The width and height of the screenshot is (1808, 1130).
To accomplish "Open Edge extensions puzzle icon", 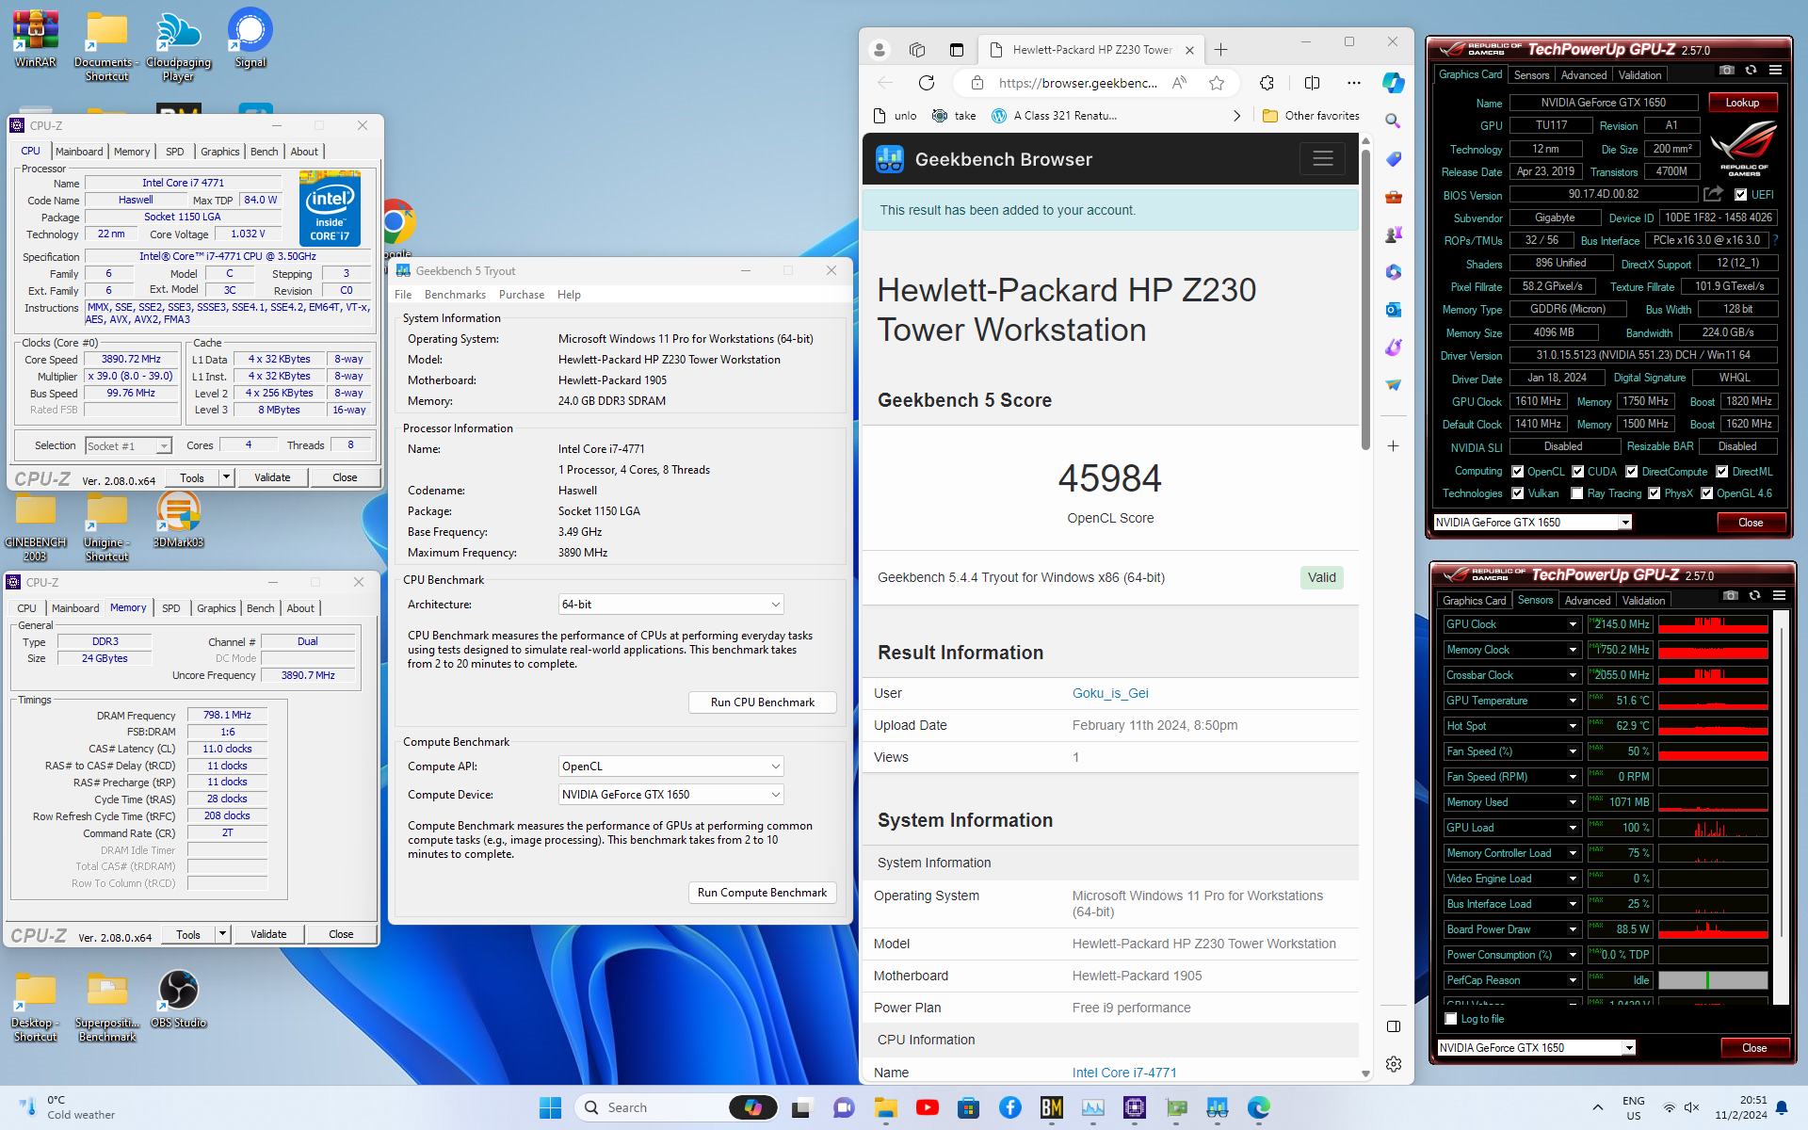I will coord(1267,83).
